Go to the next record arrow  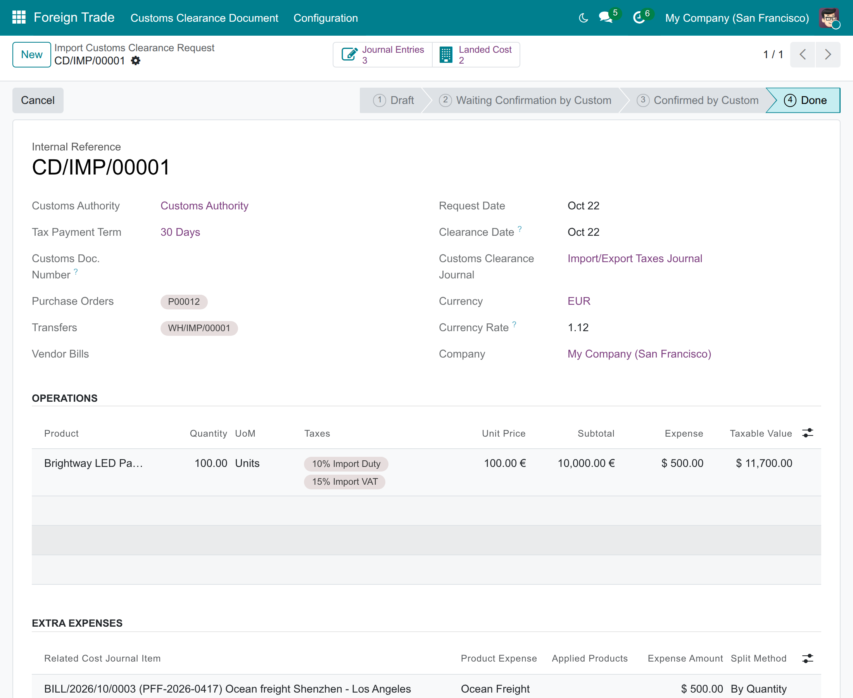click(x=828, y=55)
